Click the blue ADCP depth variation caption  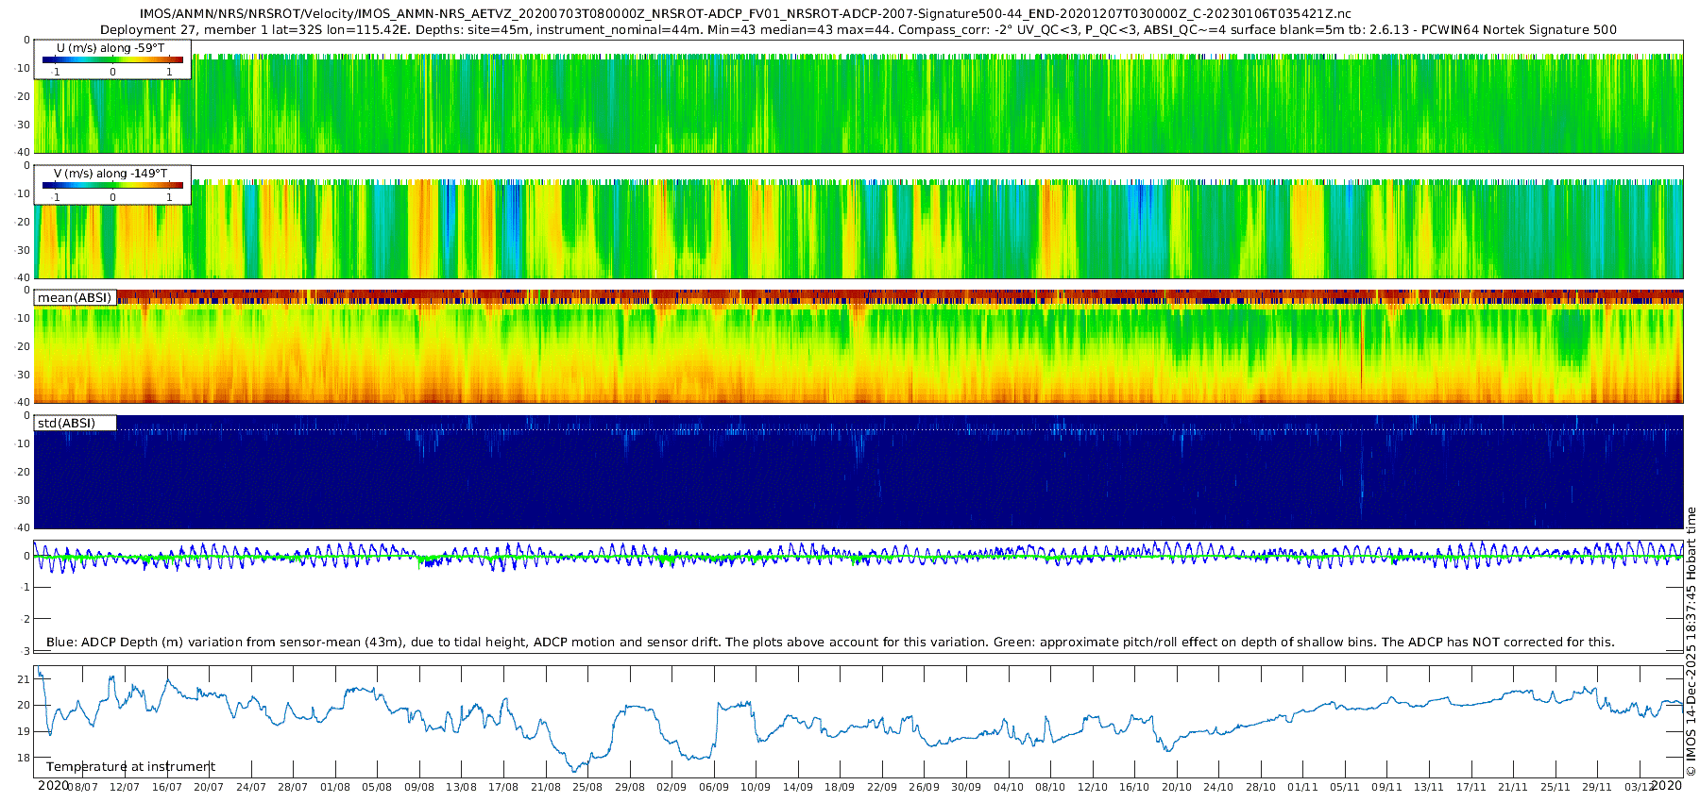coord(830,643)
